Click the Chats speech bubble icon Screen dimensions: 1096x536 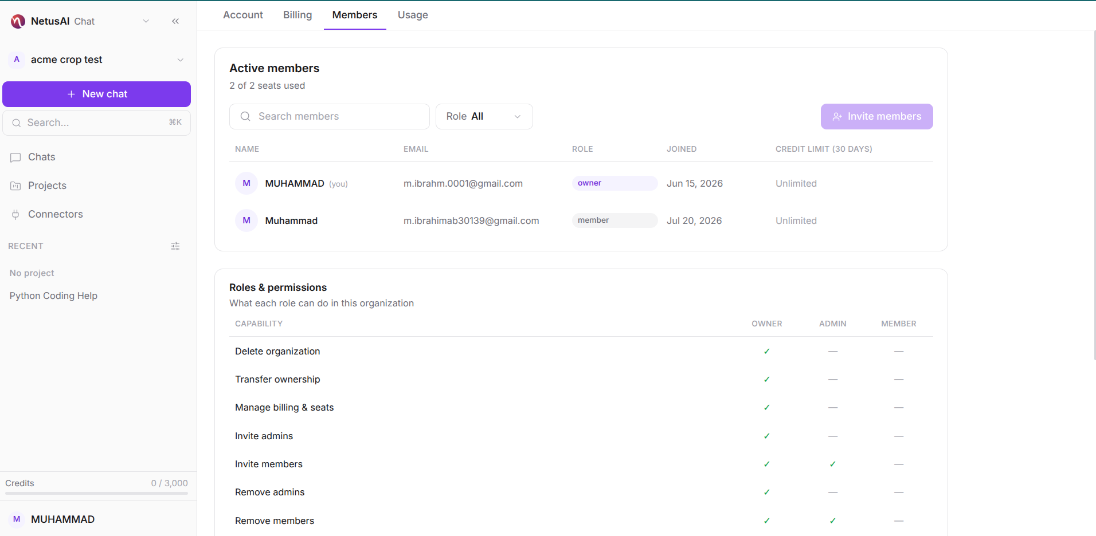pyautogui.click(x=15, y=157)
